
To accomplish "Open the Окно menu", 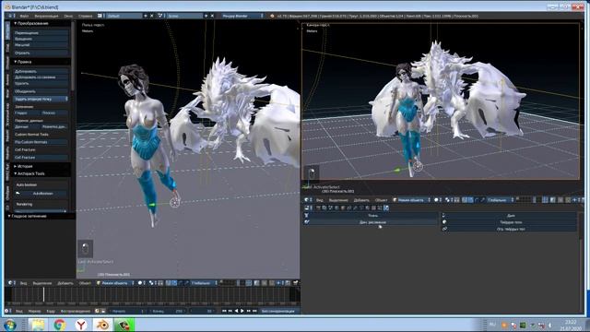I will tap(68, 16).
